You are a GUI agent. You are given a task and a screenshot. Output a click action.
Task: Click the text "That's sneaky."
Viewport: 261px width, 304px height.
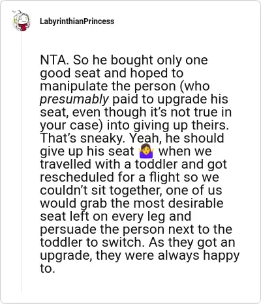84,138
